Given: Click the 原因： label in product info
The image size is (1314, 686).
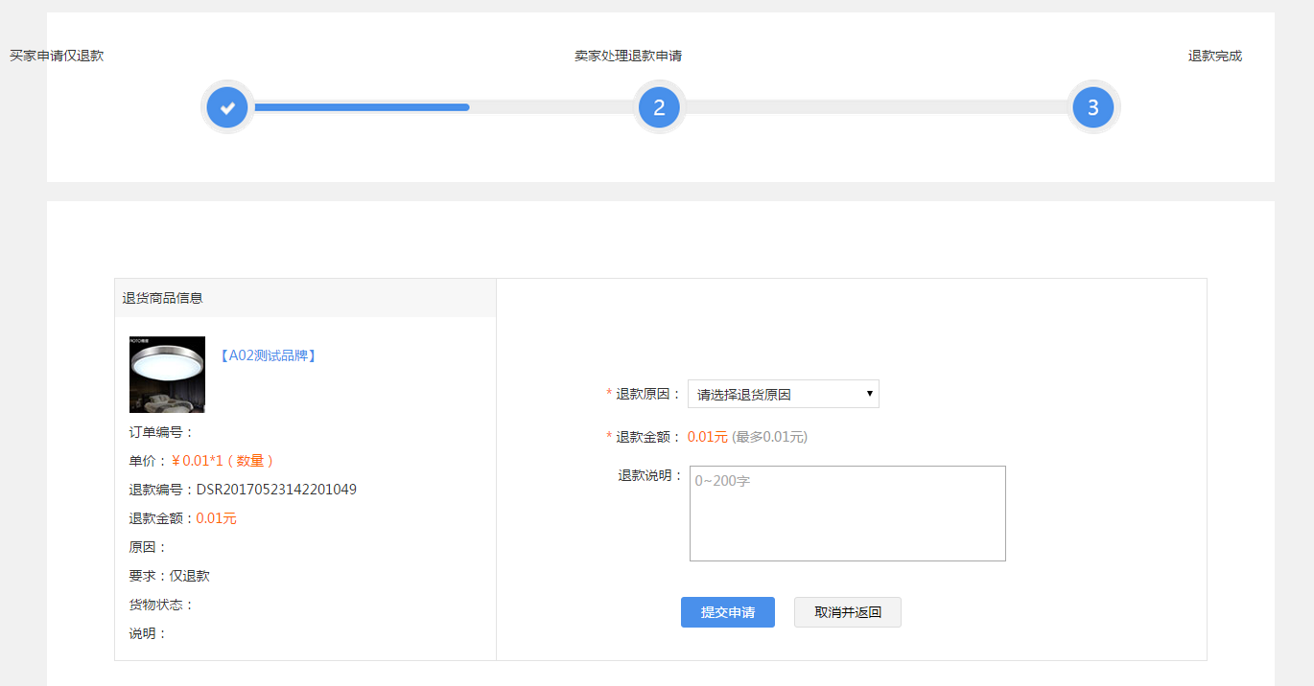Looking at the screenshot, I should coord(149,547).
